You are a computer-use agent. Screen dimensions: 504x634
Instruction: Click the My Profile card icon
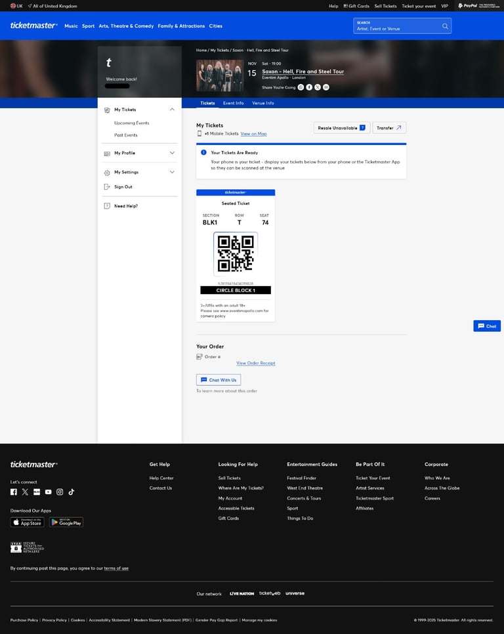point(107,153)
